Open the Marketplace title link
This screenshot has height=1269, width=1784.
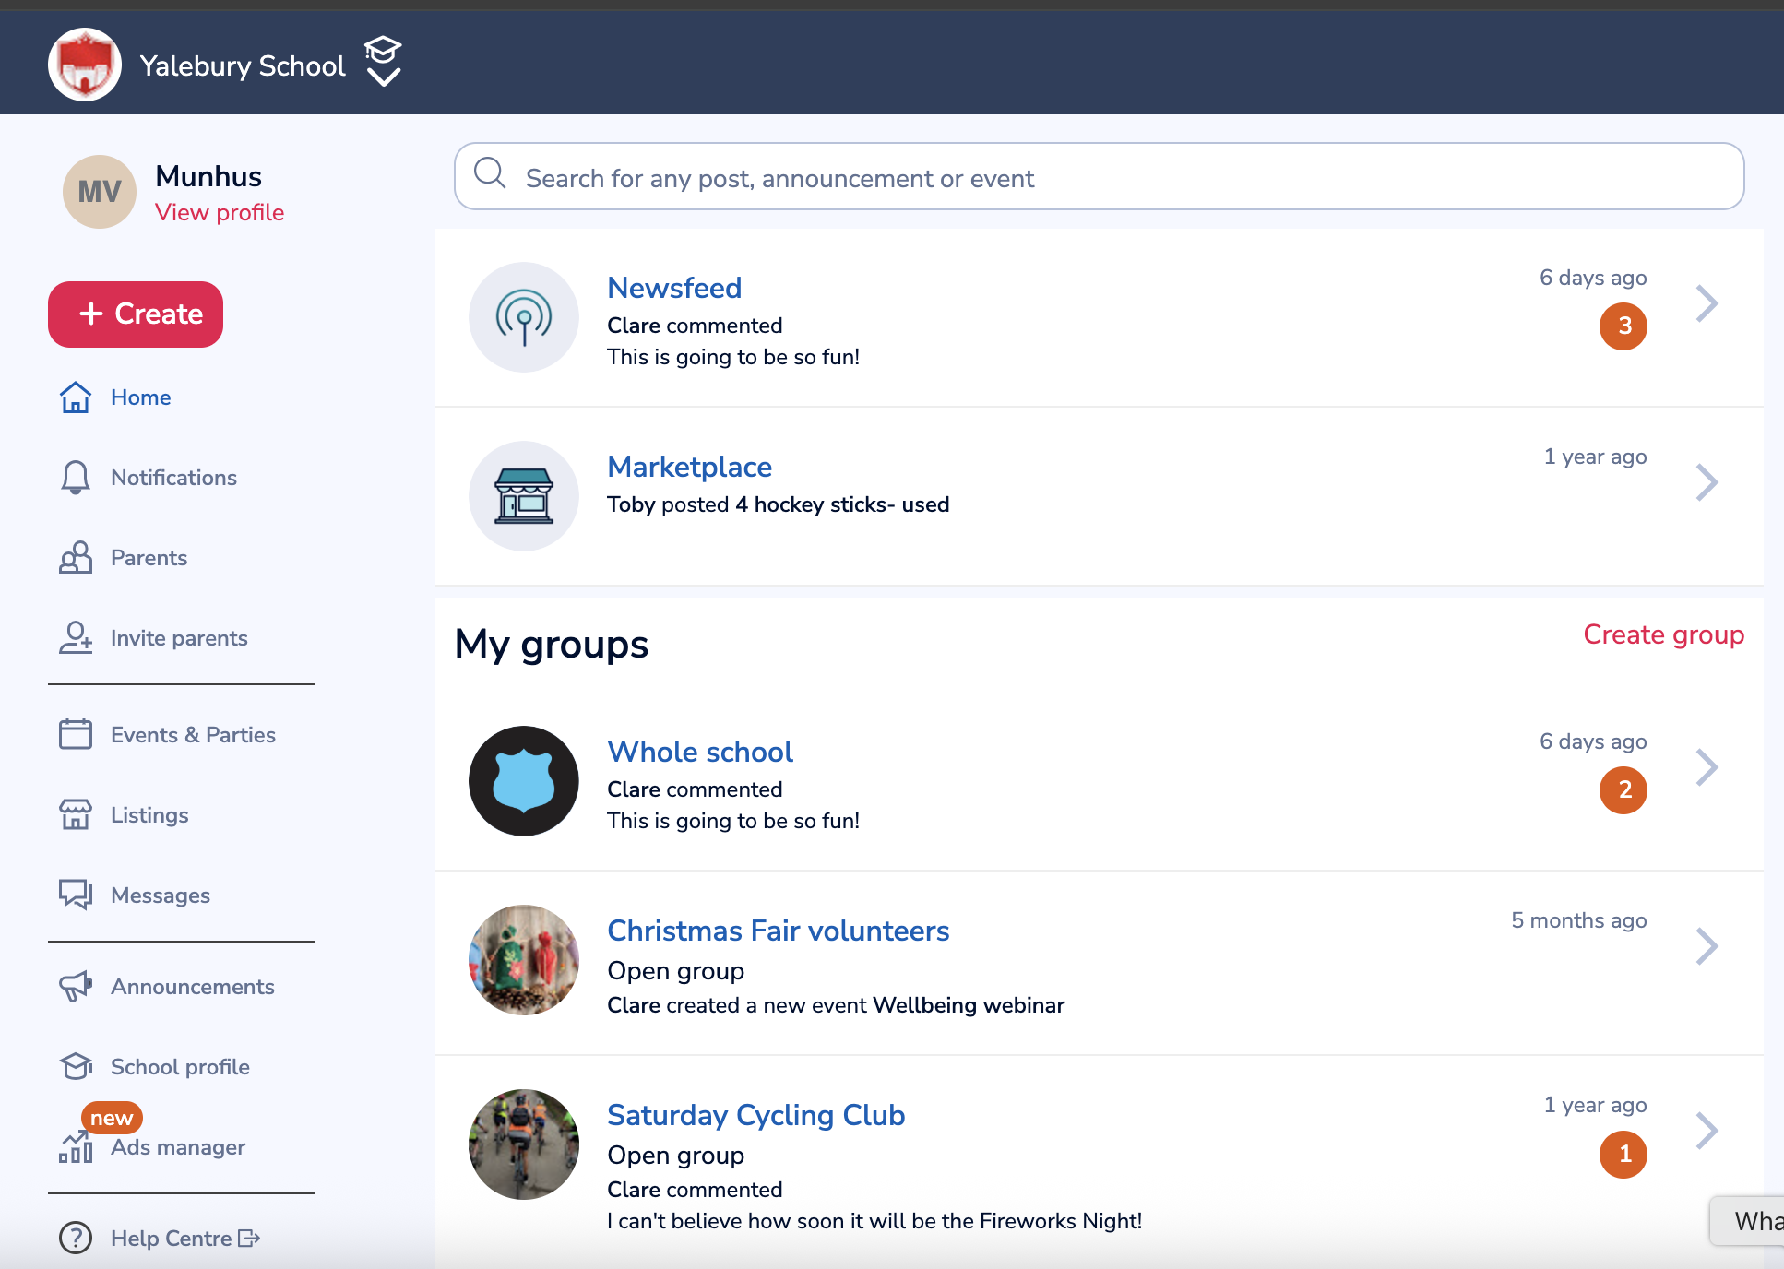689,467
